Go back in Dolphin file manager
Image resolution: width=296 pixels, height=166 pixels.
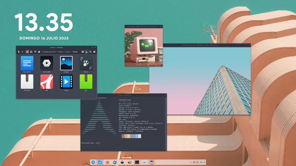18,52
